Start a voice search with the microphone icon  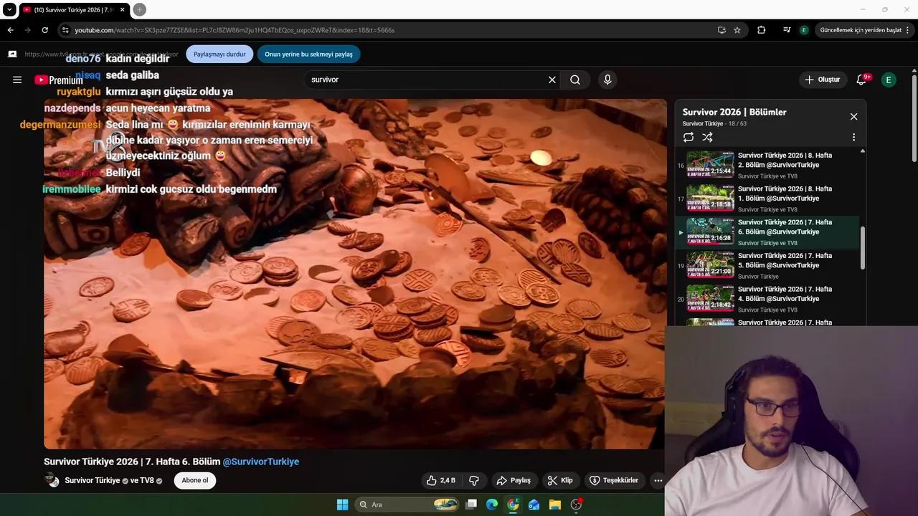pos(607,80)
